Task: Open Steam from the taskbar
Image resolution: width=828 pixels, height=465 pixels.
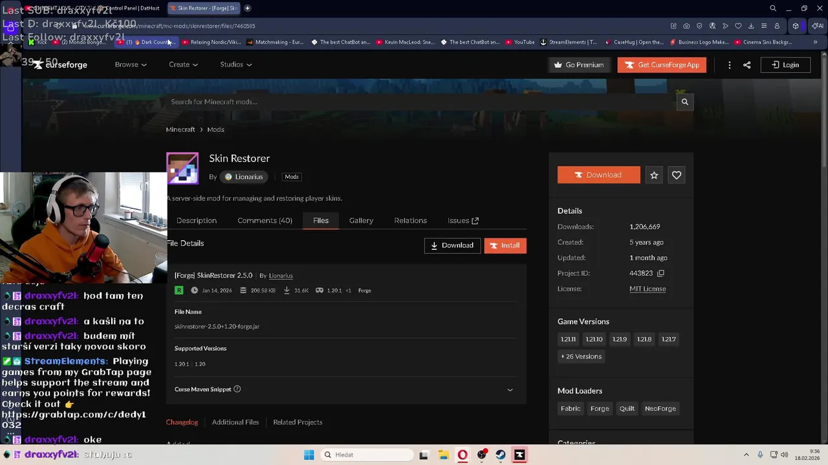Action: 501,455
